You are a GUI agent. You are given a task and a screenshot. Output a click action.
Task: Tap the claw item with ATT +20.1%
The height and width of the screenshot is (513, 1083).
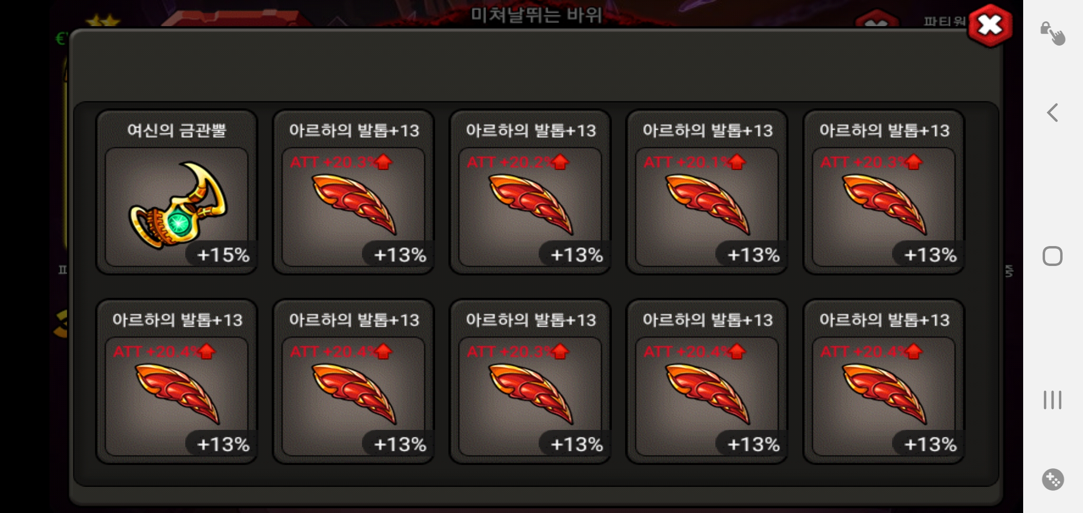point(707,192)
